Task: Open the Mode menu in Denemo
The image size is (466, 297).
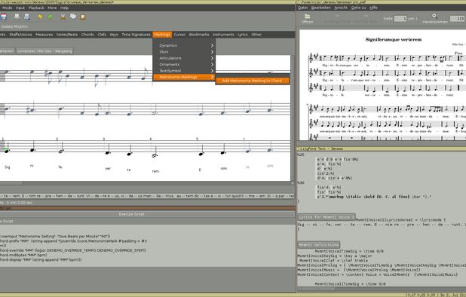Action: click(x=7, y=8)
